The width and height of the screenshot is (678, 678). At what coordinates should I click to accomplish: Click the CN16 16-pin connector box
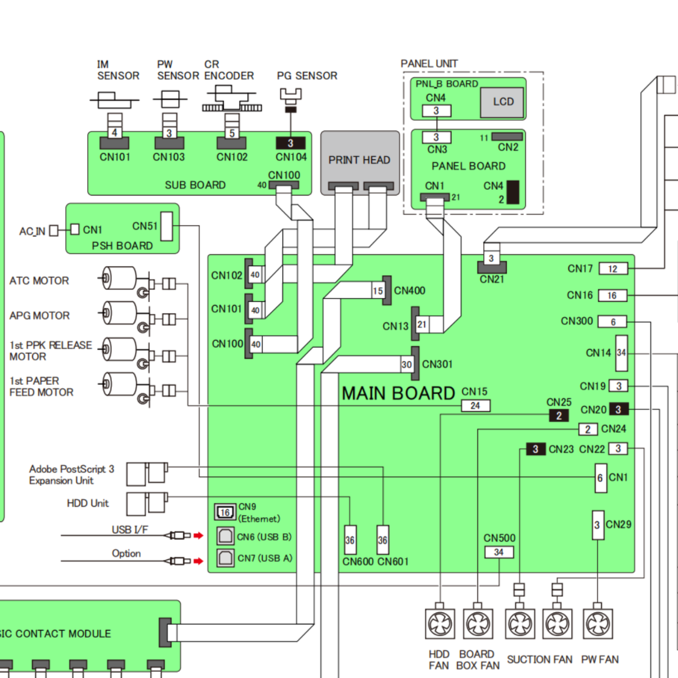click(x=612, y=295)
